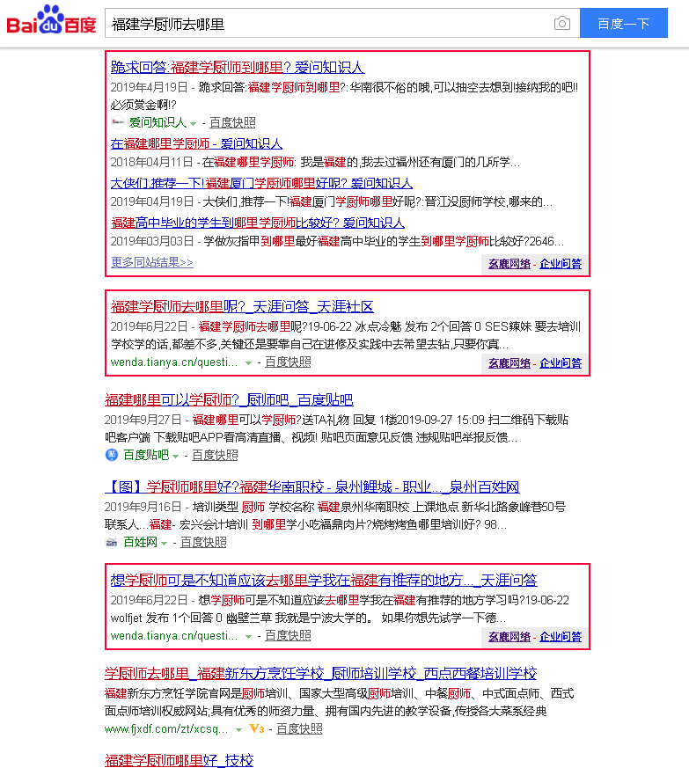Open 百度快照 for first 天涯问答 result

tap(288, 362)
